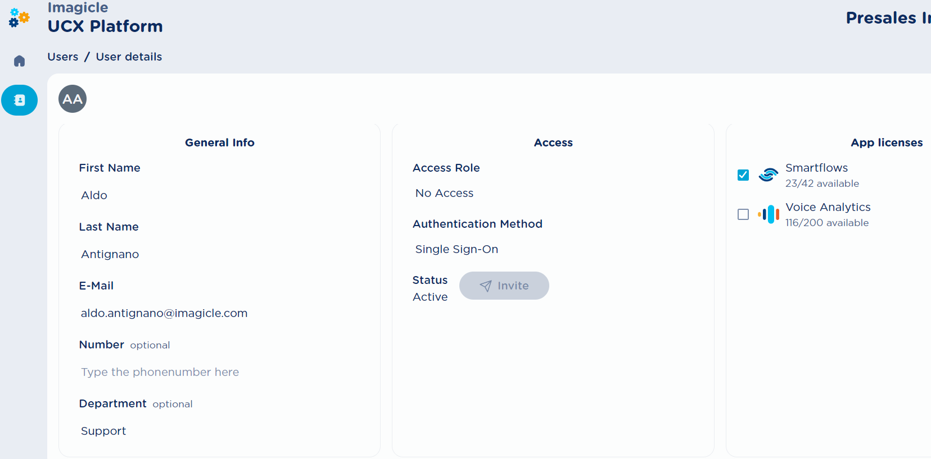Click the Authentication Method label
This screenshot has width=931, height=459.
477,224
